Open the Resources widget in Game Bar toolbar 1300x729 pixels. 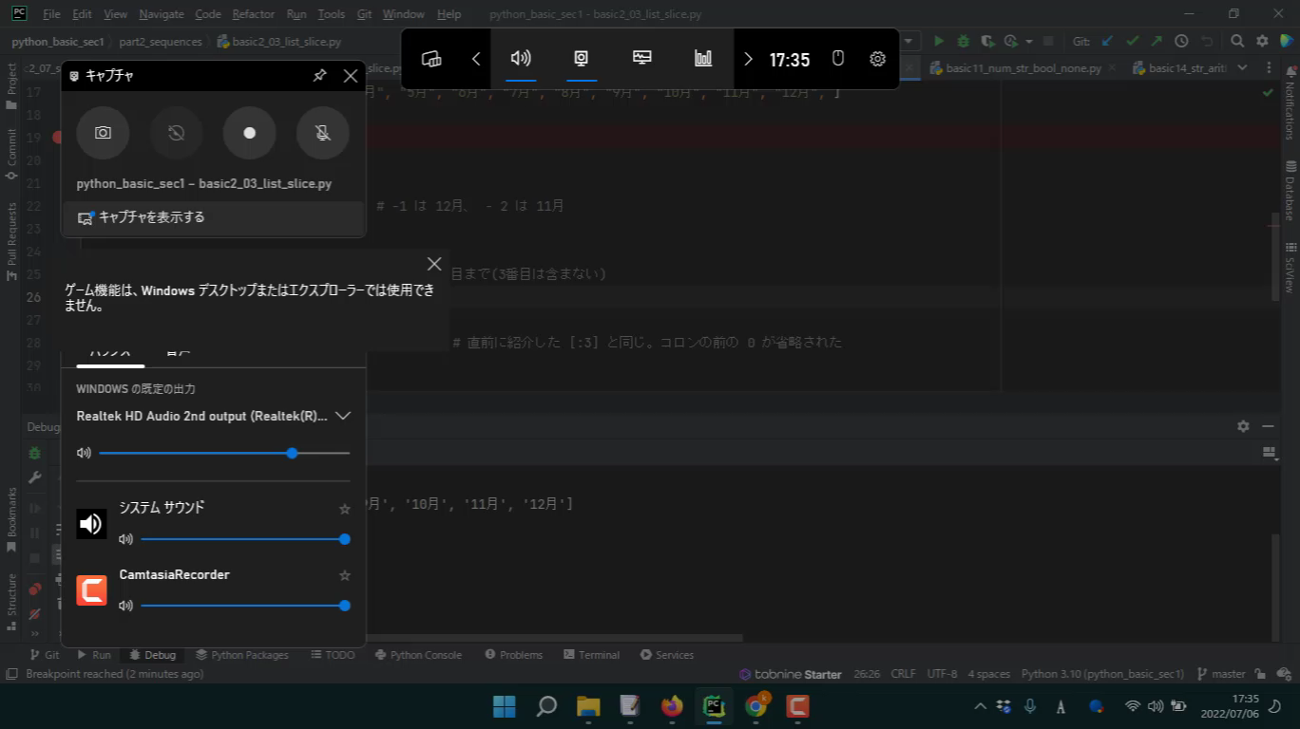[641, 58]
